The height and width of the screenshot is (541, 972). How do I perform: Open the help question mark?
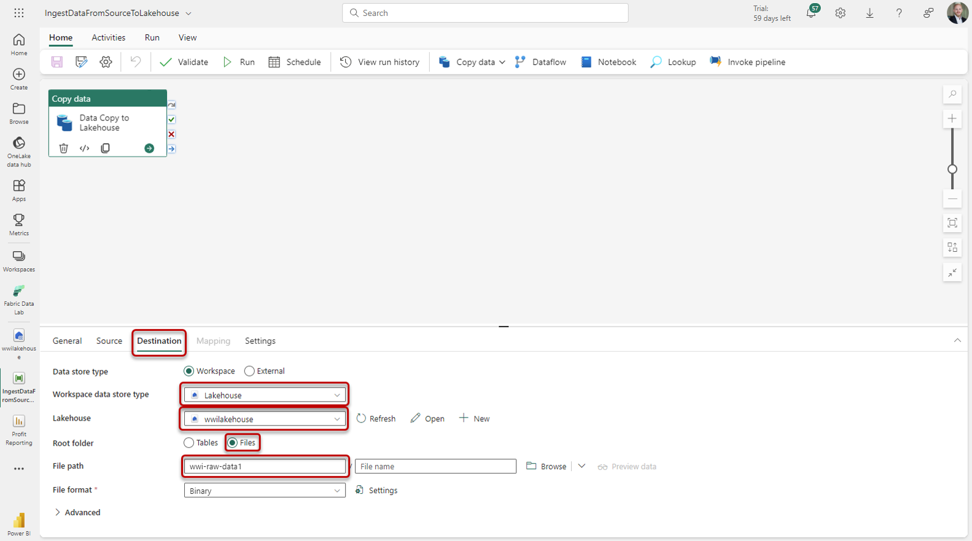tap(899, 13)
